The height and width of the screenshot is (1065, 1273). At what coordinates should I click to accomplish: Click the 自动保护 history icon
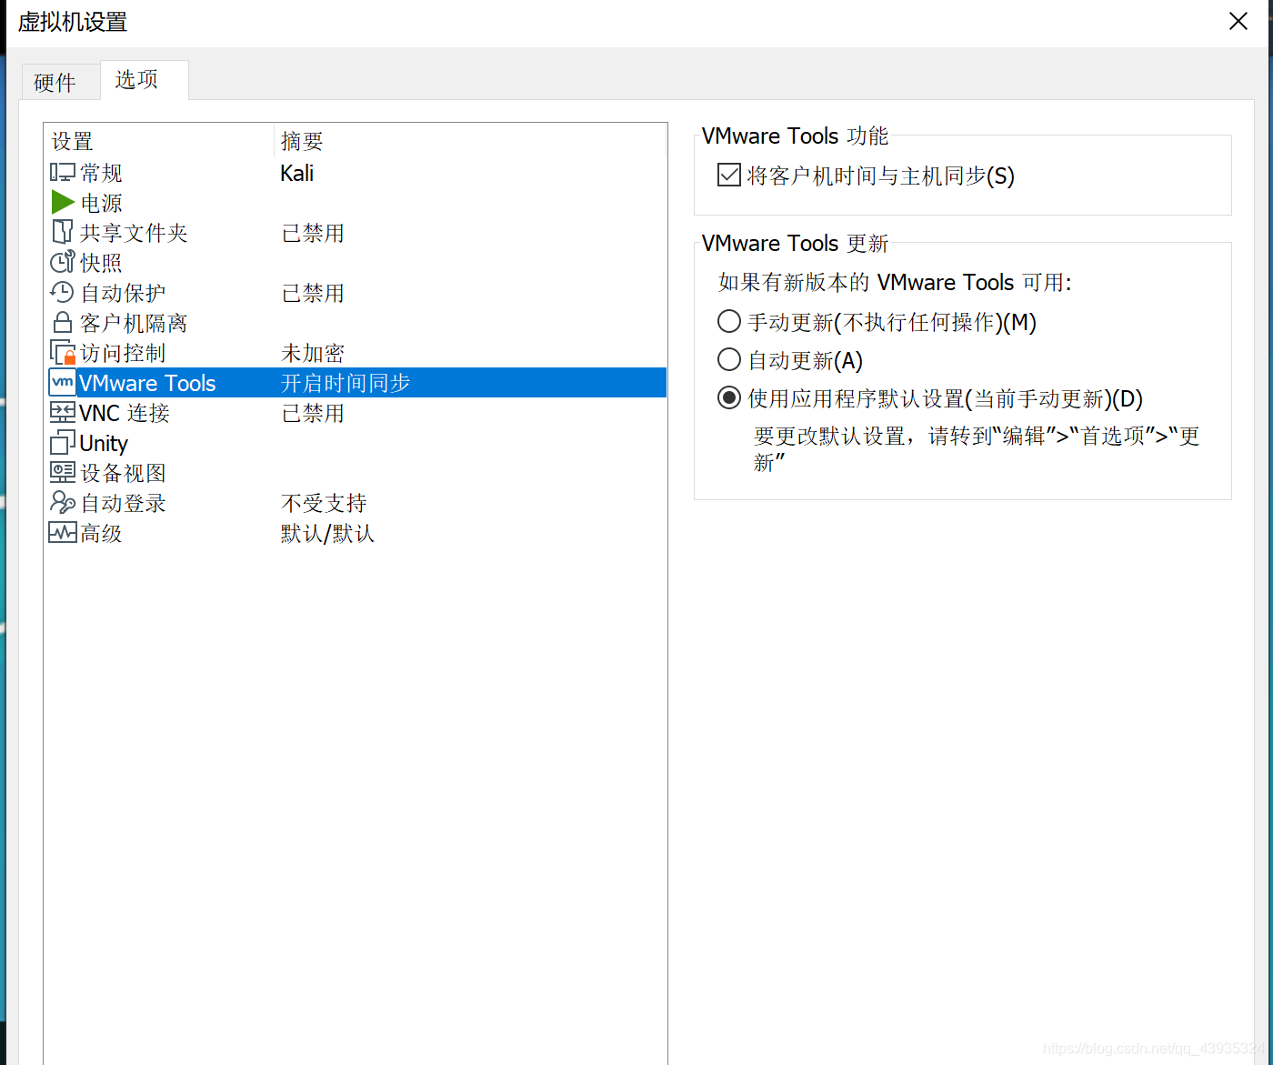62,292
